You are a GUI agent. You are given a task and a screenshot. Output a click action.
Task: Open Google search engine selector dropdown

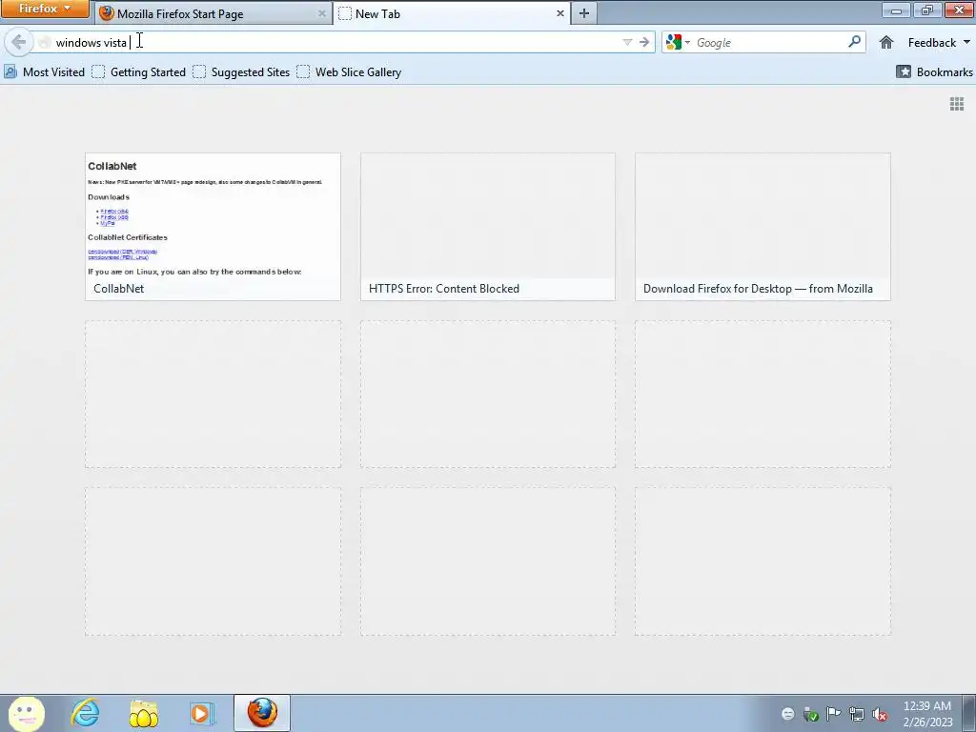coord(679,42)
